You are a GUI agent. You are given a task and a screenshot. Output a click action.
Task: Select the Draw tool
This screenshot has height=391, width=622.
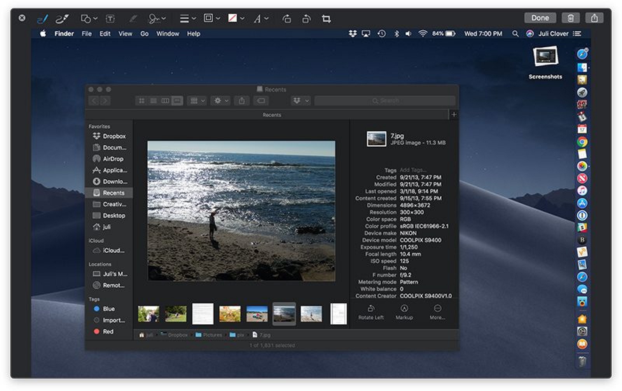[x=62, y=19]
